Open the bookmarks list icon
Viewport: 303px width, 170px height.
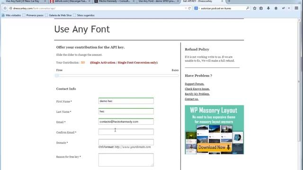261,8
